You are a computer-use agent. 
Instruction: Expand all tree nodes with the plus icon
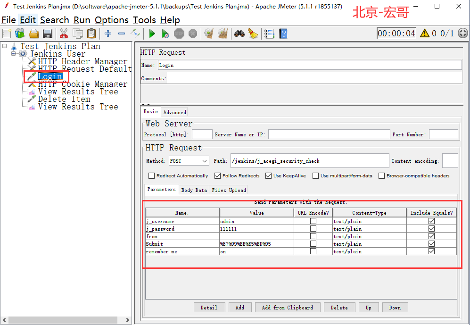(x=108, y=33)
